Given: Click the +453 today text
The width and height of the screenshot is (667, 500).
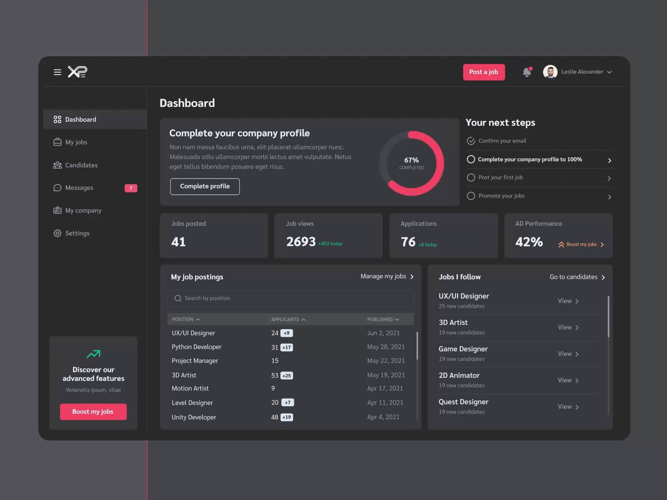Looking at the screenshot, I should (x=330, y=244).
